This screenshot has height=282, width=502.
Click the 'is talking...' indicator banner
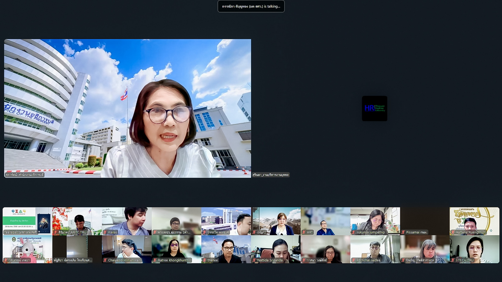click(x=251, y=6)
